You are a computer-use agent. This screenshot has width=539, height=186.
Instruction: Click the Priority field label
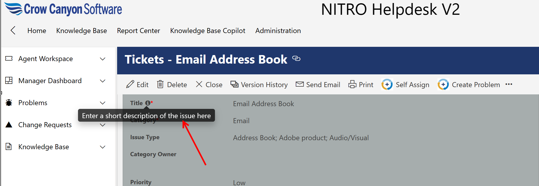coord(141,182)
